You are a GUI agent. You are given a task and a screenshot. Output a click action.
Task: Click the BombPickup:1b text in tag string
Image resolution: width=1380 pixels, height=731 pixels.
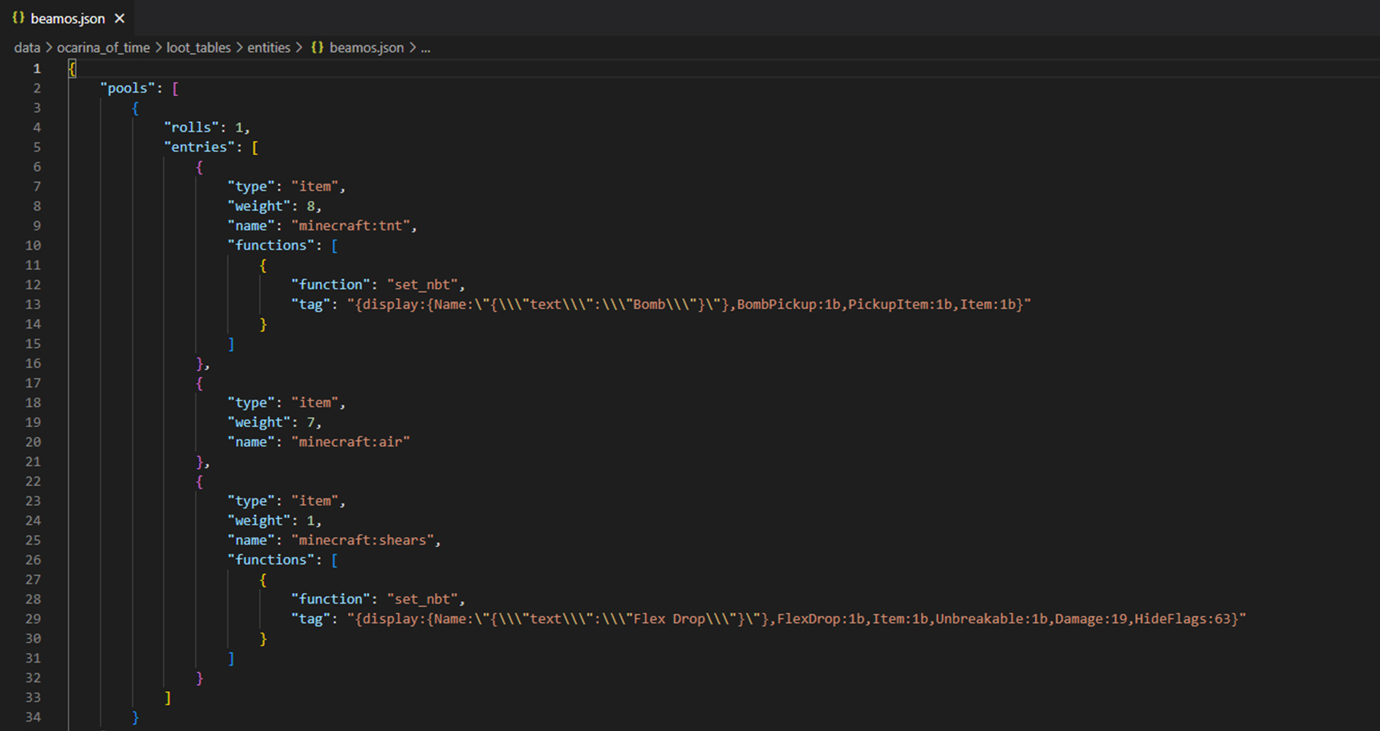(x=788, y=305)
